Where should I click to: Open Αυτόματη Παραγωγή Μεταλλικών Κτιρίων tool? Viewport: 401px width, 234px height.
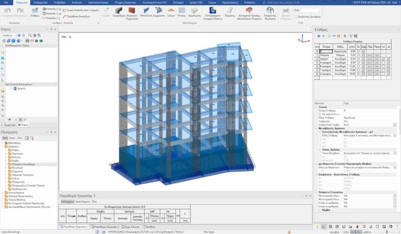click(249, 13)
